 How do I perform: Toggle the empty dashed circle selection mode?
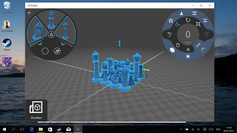click(x=45, y=51)
